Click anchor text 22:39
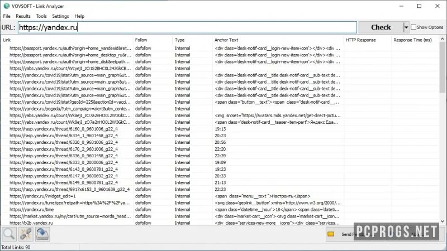This screenshot has height=251, width=447. 220,156
